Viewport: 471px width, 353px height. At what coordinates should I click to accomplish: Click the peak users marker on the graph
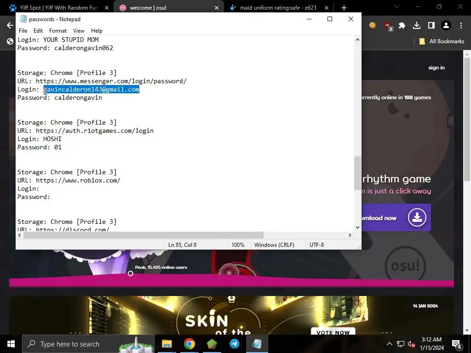click(130, 273)
